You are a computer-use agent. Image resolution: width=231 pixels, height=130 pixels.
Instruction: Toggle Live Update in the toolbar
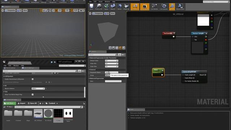(x=164, y=7)
